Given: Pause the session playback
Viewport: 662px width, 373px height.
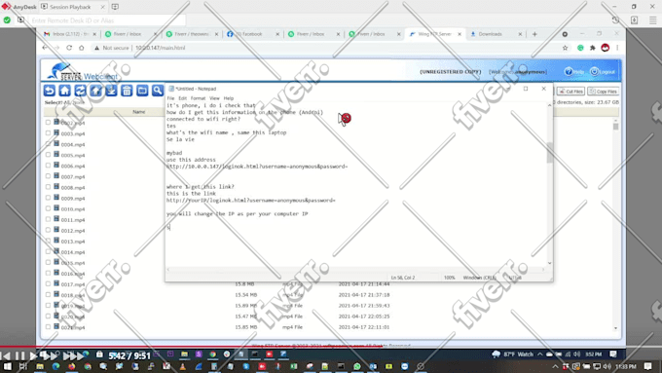Looking at the screenshot, I should coord(19,355).
